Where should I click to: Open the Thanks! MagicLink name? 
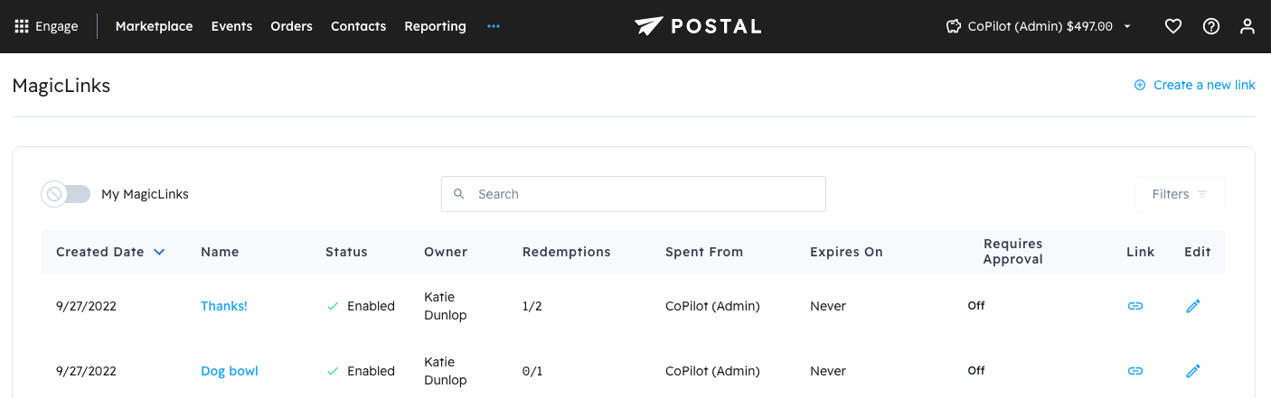[x=224, y=306]
